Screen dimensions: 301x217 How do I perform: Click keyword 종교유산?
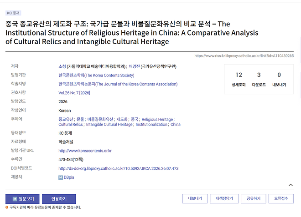tap(66, 119)
